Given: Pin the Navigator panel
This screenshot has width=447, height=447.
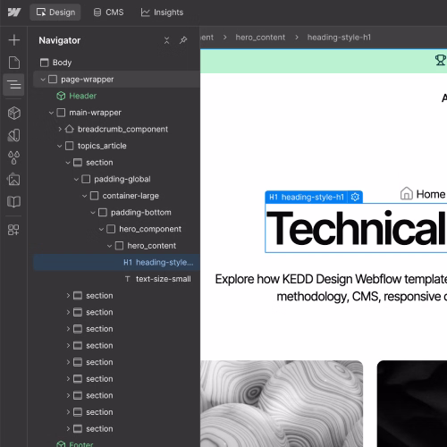Looking at the screenshot, I should pyautogui.click(x=183, y=40).
